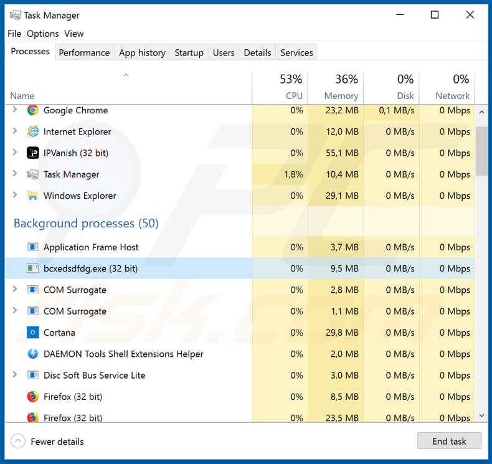
Task: Click the 0,1 MB/s disk value
Action: 397,110
